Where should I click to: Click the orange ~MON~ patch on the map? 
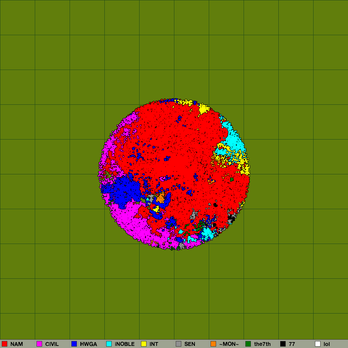(160, 198)
